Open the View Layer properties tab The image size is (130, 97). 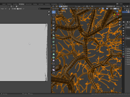[x=123, y=33]
